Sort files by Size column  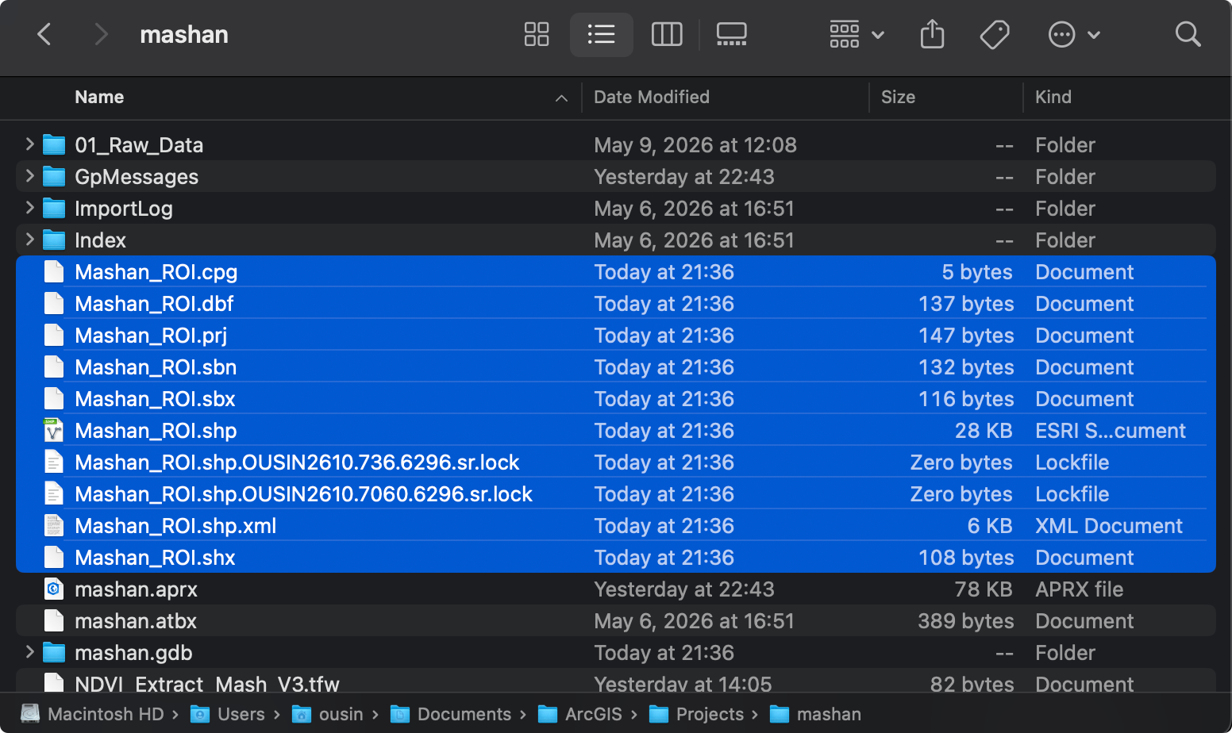tap(898, 97)
